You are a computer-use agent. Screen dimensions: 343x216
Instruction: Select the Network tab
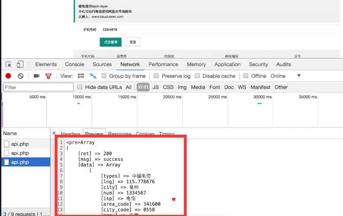pos(130,64)
